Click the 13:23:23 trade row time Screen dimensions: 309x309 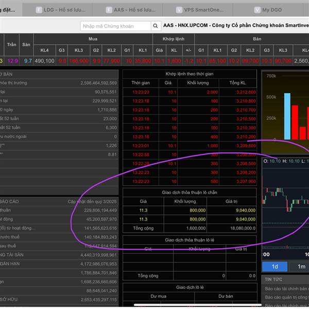141,92
